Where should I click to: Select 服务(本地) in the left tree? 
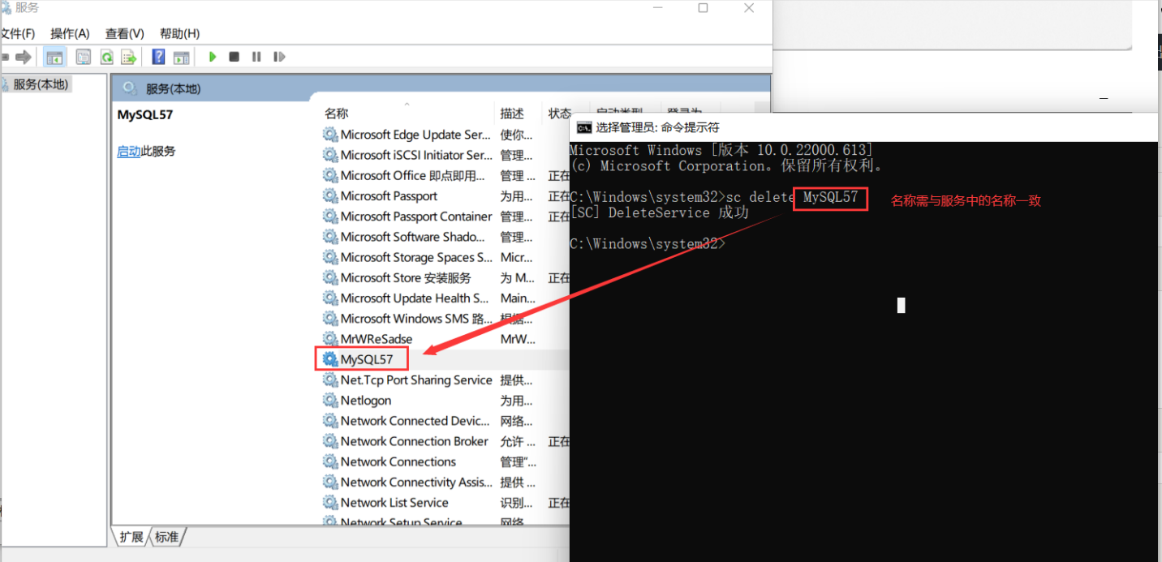(x=41, y=84)
